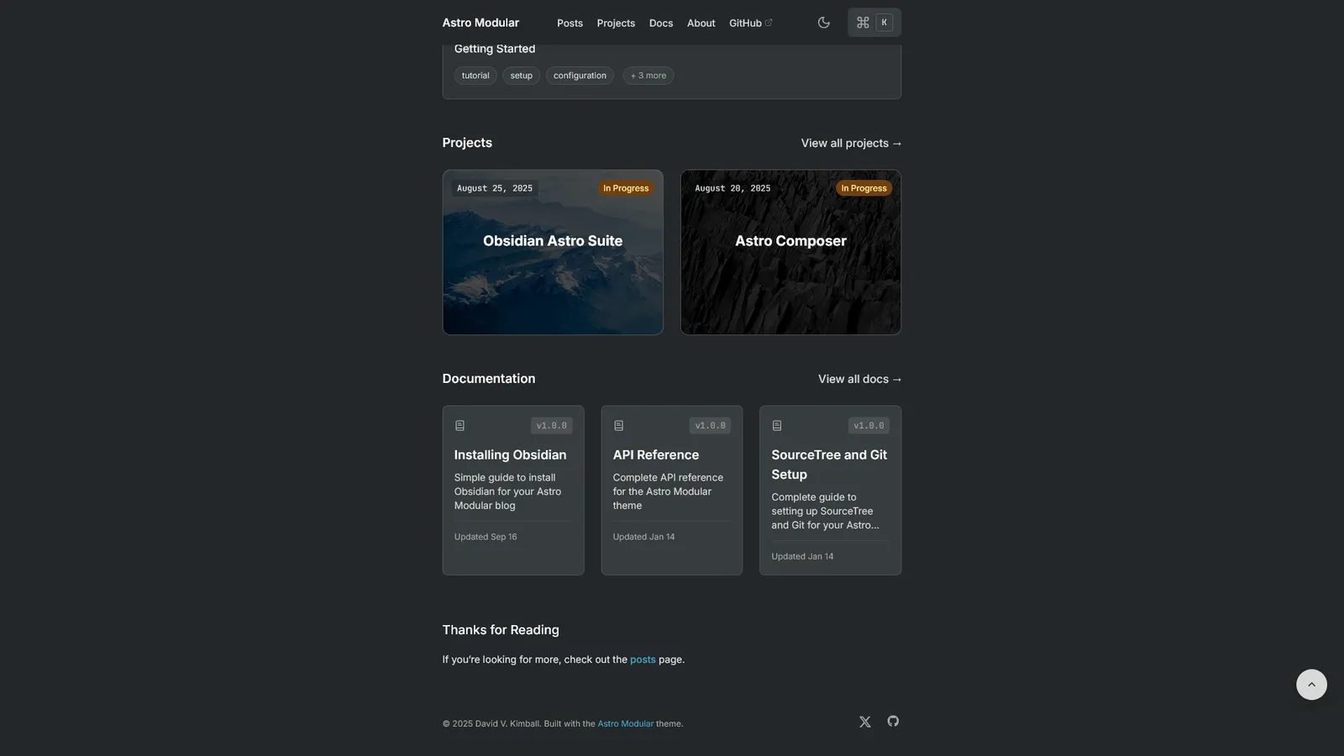The width and height of the screenshot is (1344, 756).
Task: Click the document icon on API Reference card
Action: coord(618,426)
